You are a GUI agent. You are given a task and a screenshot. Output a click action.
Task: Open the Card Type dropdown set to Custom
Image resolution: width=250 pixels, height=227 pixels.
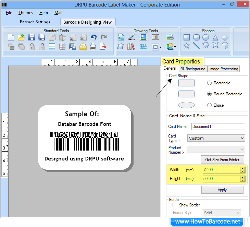[216, 138]
